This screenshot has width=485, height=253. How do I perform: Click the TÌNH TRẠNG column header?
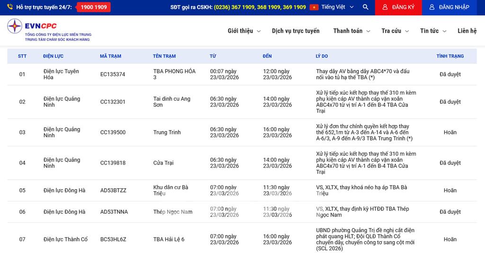[x=449, y=56]
